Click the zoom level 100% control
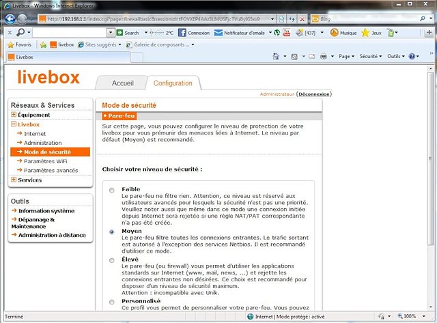This screenshot has height=323, width=437. pos(410,317)
